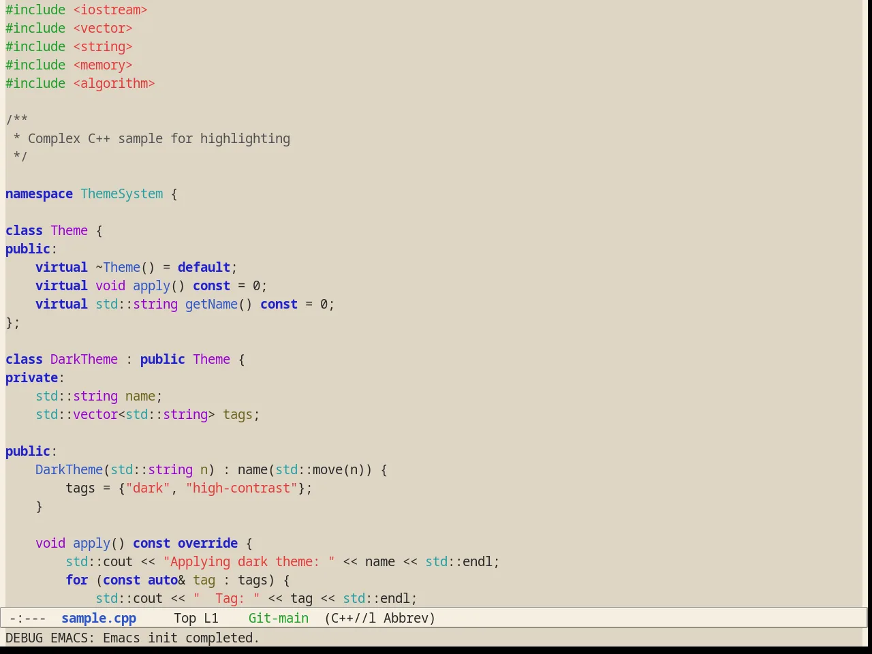This screenshot has width=872, height=654.
Task: Click the echo area message 'Emacs init completed.'
Action: click(x=181, y=638)
